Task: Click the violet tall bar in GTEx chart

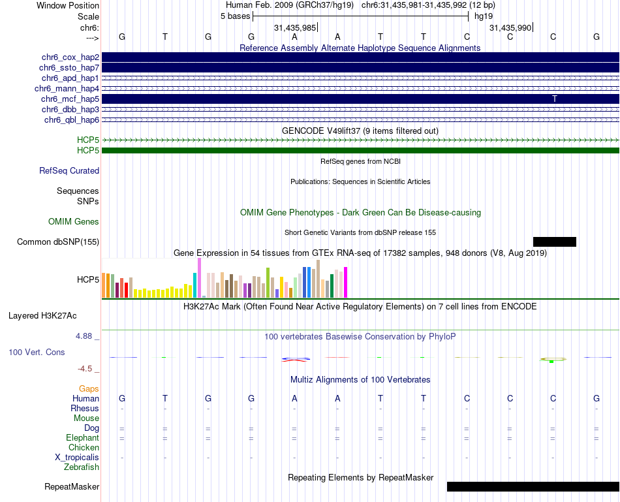Action: pyautogui.click(x=199, y=277)
